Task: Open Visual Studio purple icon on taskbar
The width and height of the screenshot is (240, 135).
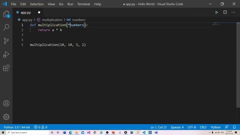Action: click(x=89, y=132)
